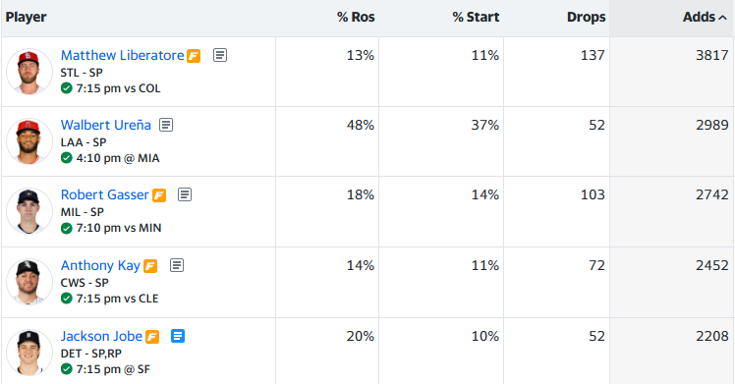Open Walbert Ureña player link
735x384 pixels.
click(106, 125)
